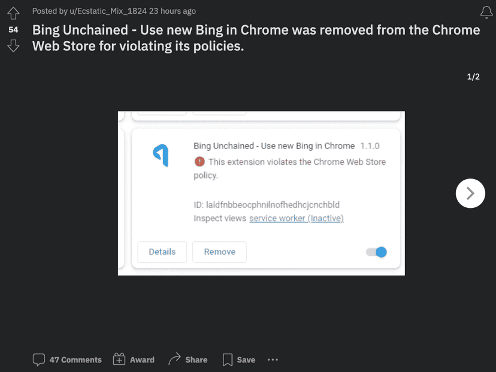Disable the Bing Unchained extension toggle
Screen dimensions: 496x372
377,252
